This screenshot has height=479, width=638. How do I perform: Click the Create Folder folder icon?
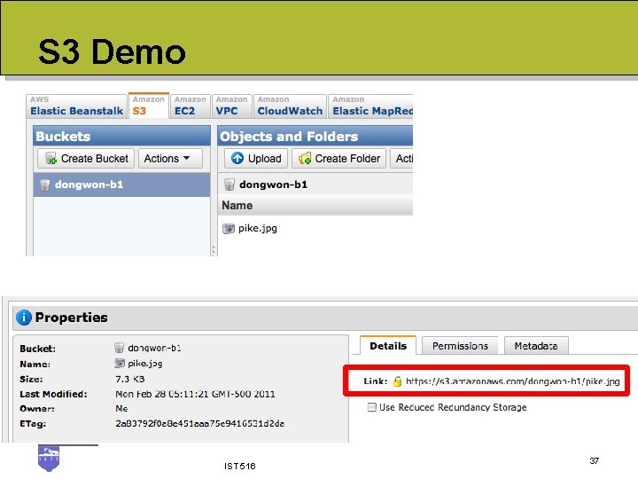point(305,158)
